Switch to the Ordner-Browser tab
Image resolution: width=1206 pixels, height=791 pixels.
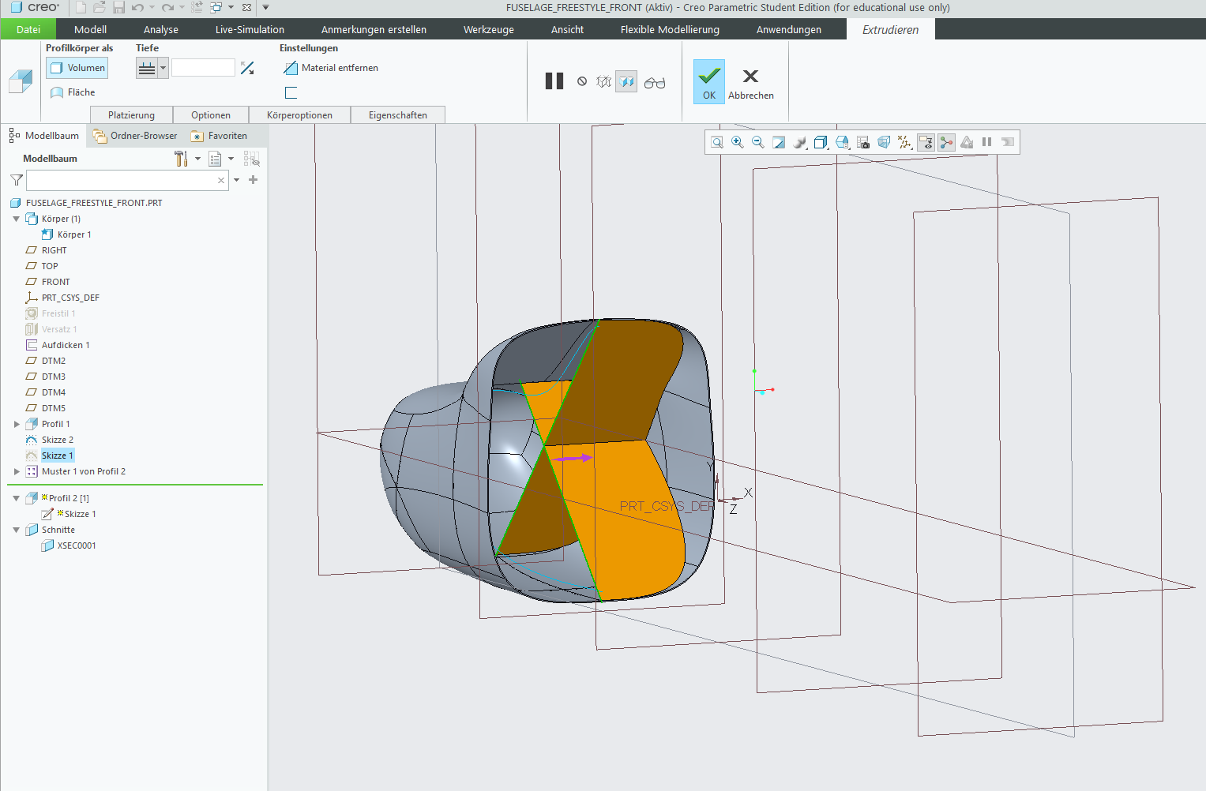(x=143, y=135)
